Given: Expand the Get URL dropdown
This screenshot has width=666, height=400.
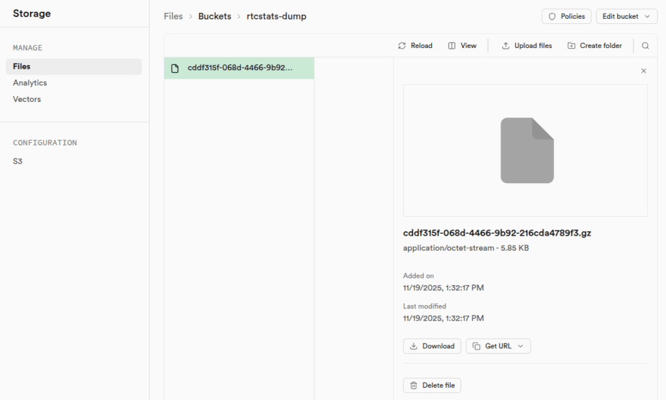Looking at the screenshot, I should coord(498,346).
